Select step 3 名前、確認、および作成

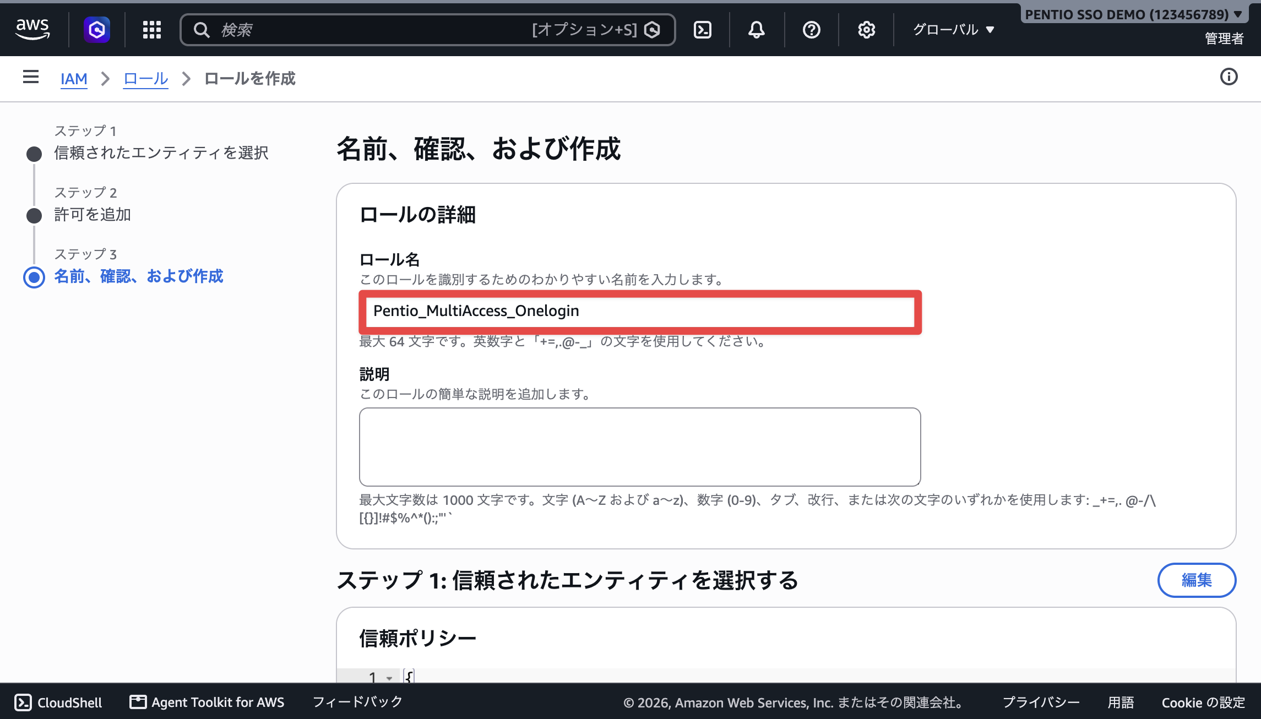tap(138, 276)
